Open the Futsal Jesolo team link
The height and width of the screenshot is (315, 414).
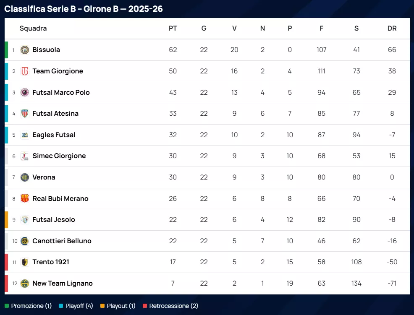pyautogui.click(x=54, y=220)
